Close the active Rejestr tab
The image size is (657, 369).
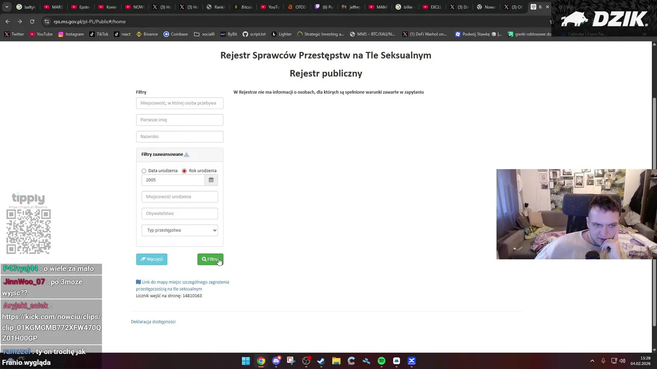pos(547,7)
